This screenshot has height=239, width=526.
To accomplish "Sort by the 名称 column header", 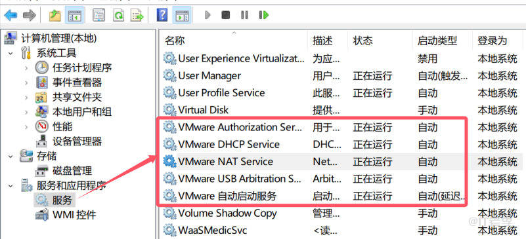I will 234,41.
